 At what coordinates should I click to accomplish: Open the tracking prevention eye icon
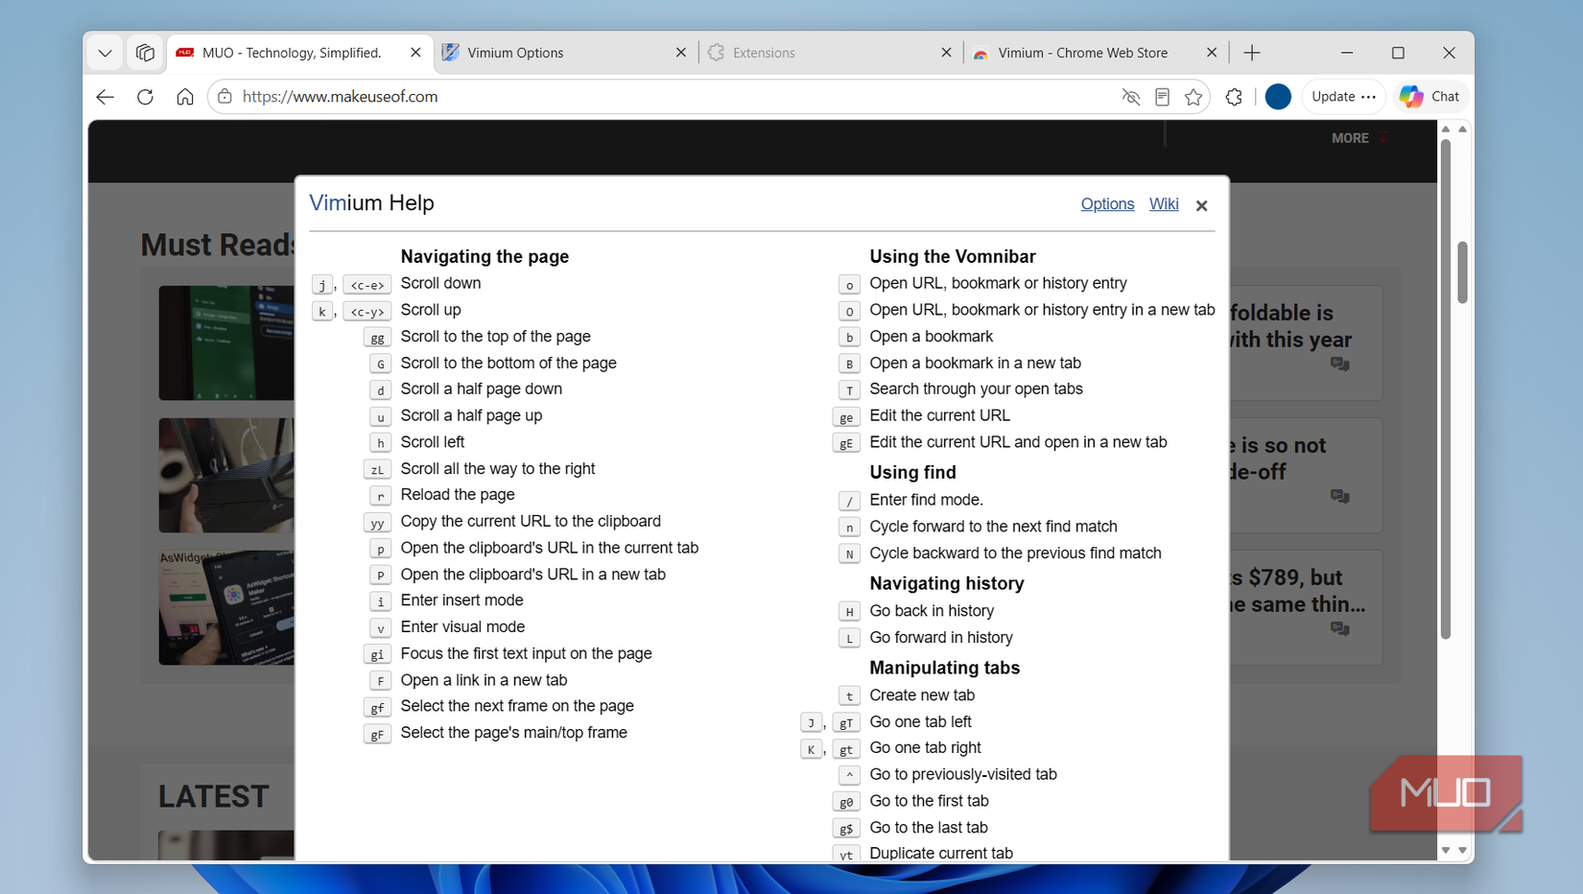[x=1131, y=97]
